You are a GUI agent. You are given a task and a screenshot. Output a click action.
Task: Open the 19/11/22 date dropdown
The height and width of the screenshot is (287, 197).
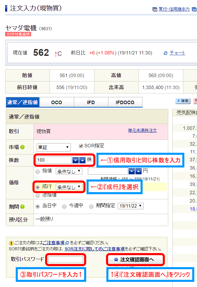[x=131, y=206]
